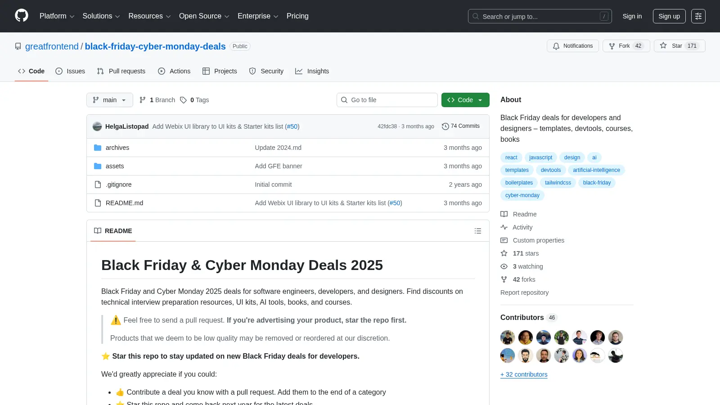Open the greatfrontend owner link
Viewport: 720px width, 405px height.
tap(52, 46)
